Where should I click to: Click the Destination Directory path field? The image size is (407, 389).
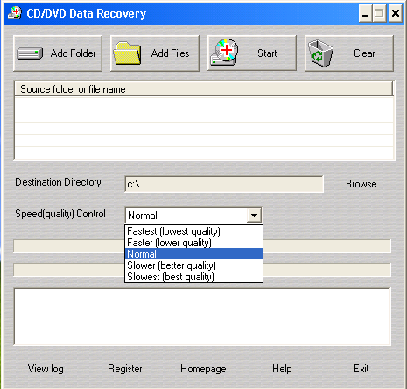pos(224,184)
